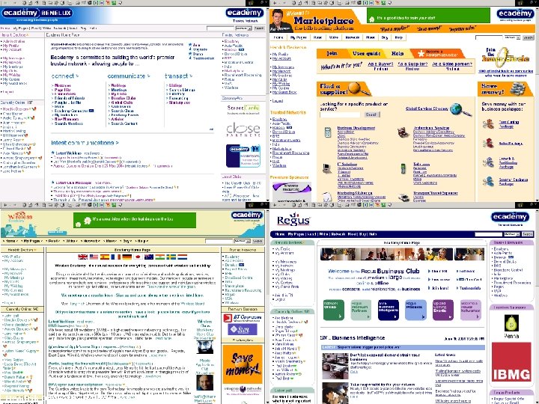Select the Join tab in Marketplace
Viewport: 539px width, 404px height.
[332, 54]
